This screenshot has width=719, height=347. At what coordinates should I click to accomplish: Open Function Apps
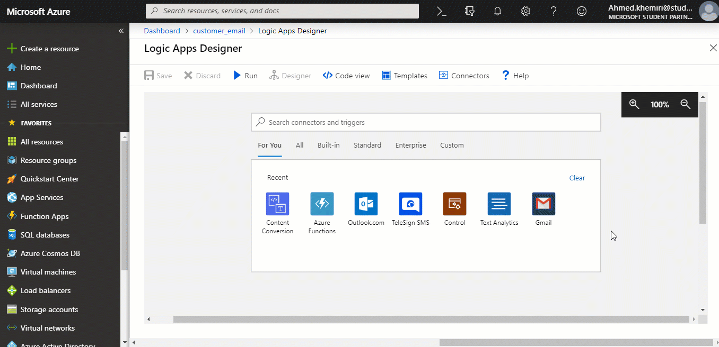[38, 216]
